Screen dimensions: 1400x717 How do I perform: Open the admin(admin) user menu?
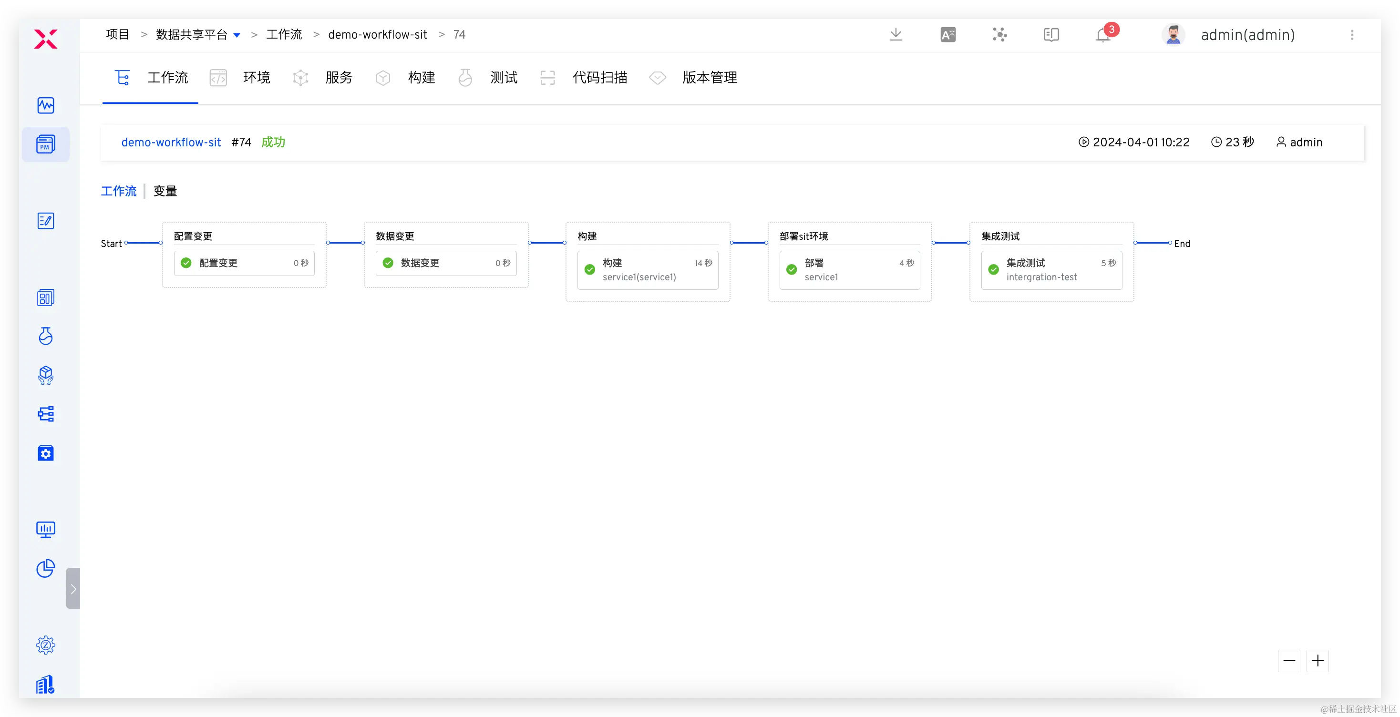[1247, 35]
